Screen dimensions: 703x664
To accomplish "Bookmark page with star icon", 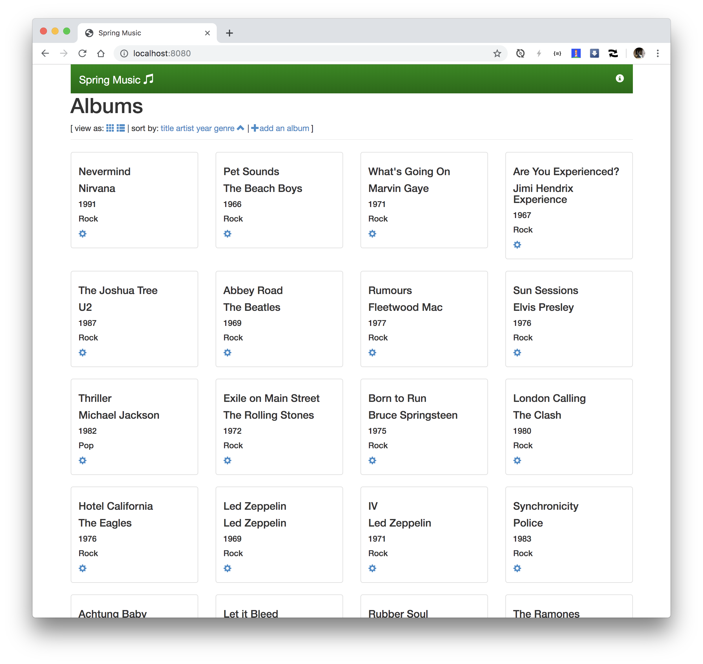I will [497, 53].
